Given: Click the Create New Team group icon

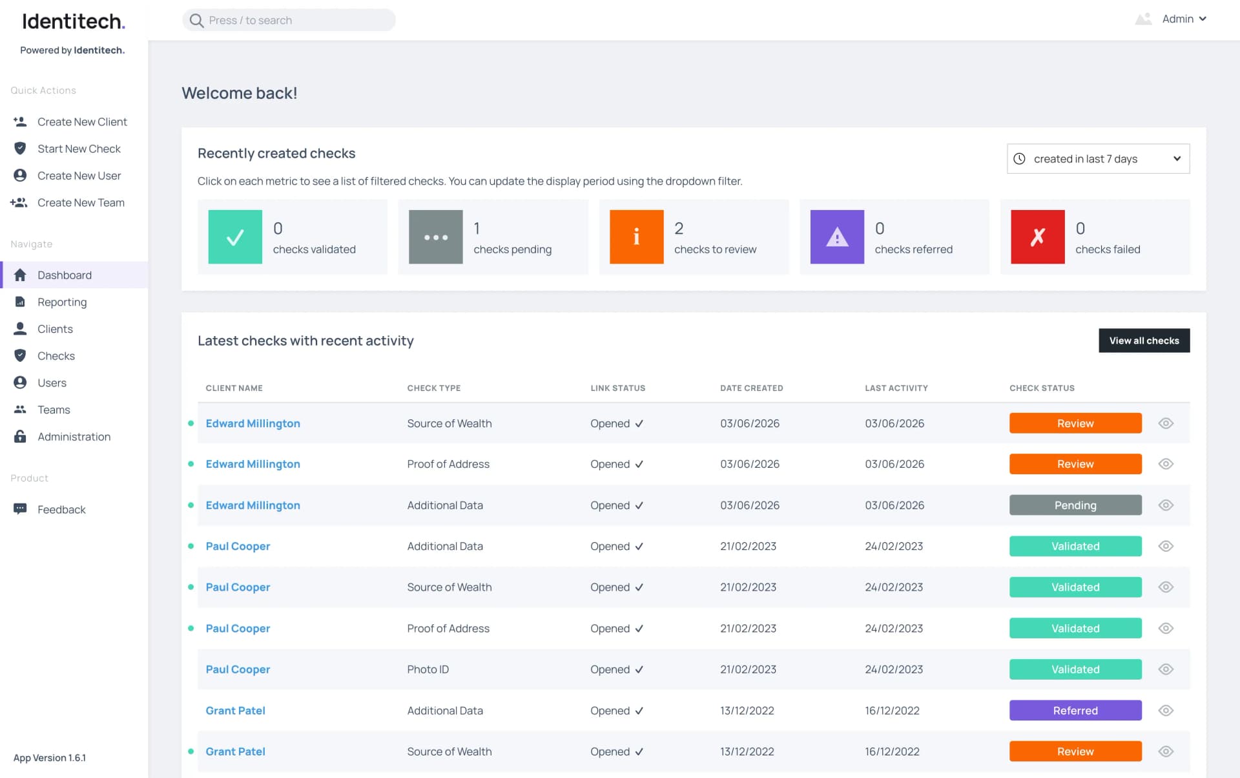Looking at the screenshot, I should 19,202.
